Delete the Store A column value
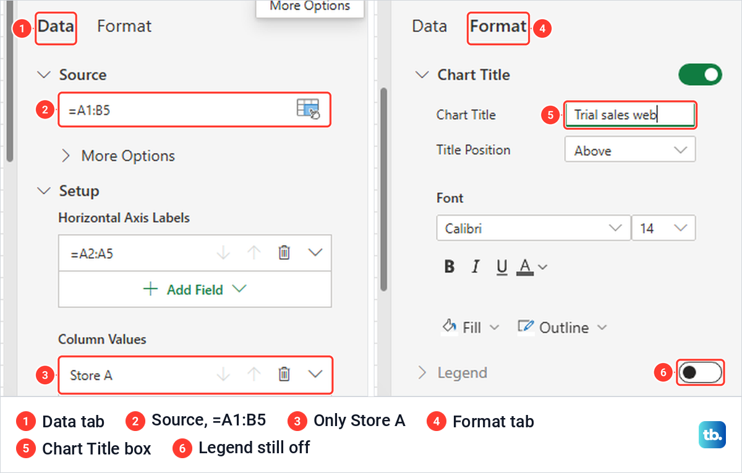 (x=284, y=374)
